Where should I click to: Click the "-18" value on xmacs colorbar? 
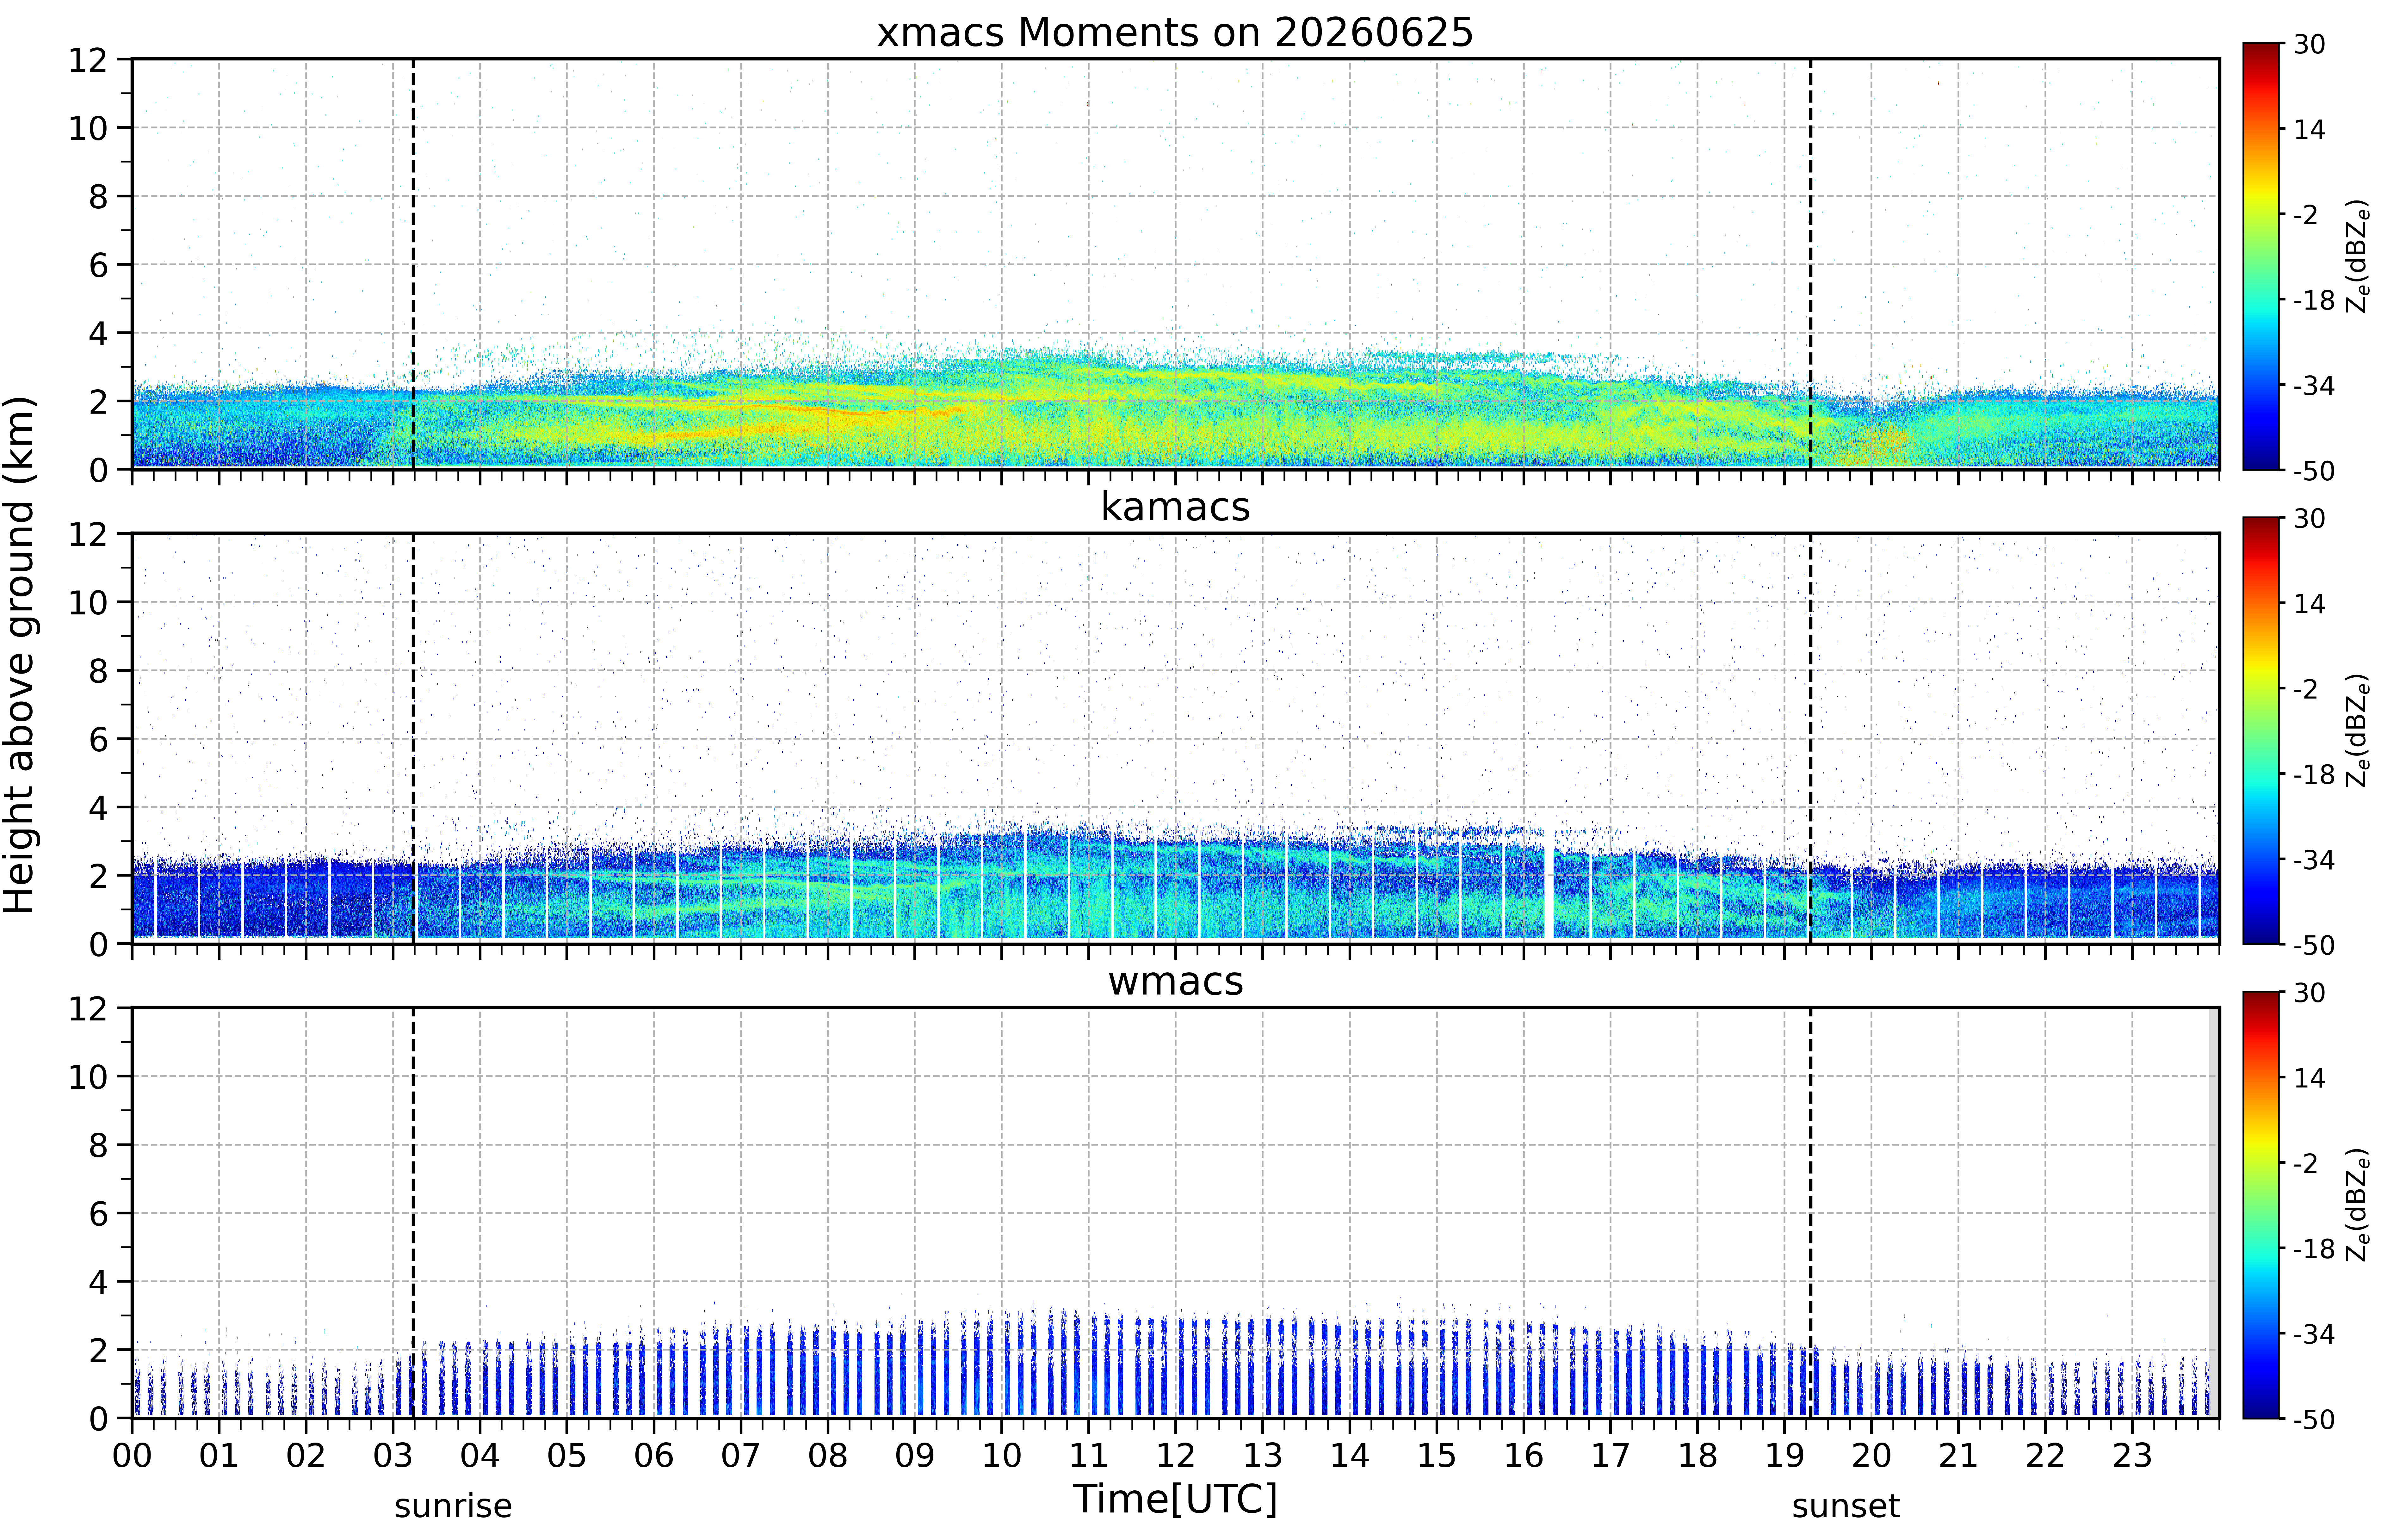coord(2314,300)
